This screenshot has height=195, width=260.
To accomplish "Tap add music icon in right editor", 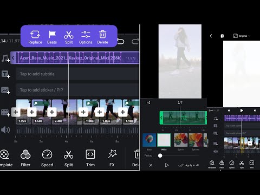I will click(216, 119).
